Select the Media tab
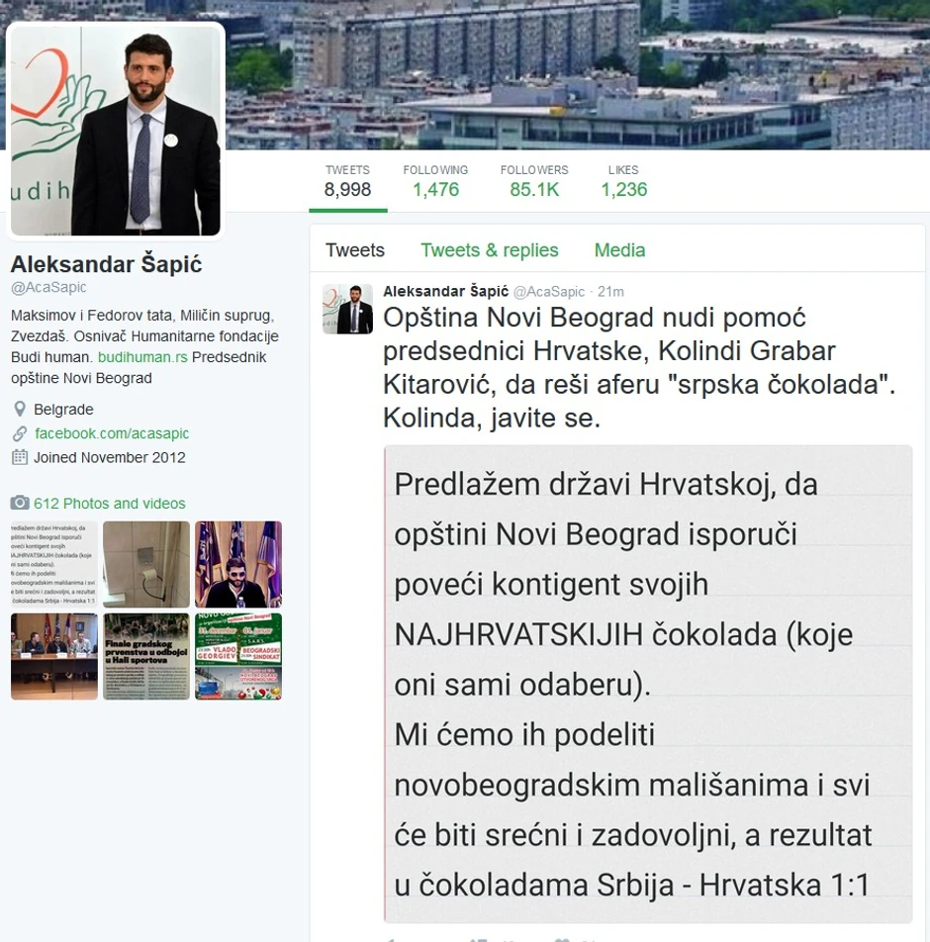930x942 pixels. pos(619,250)
